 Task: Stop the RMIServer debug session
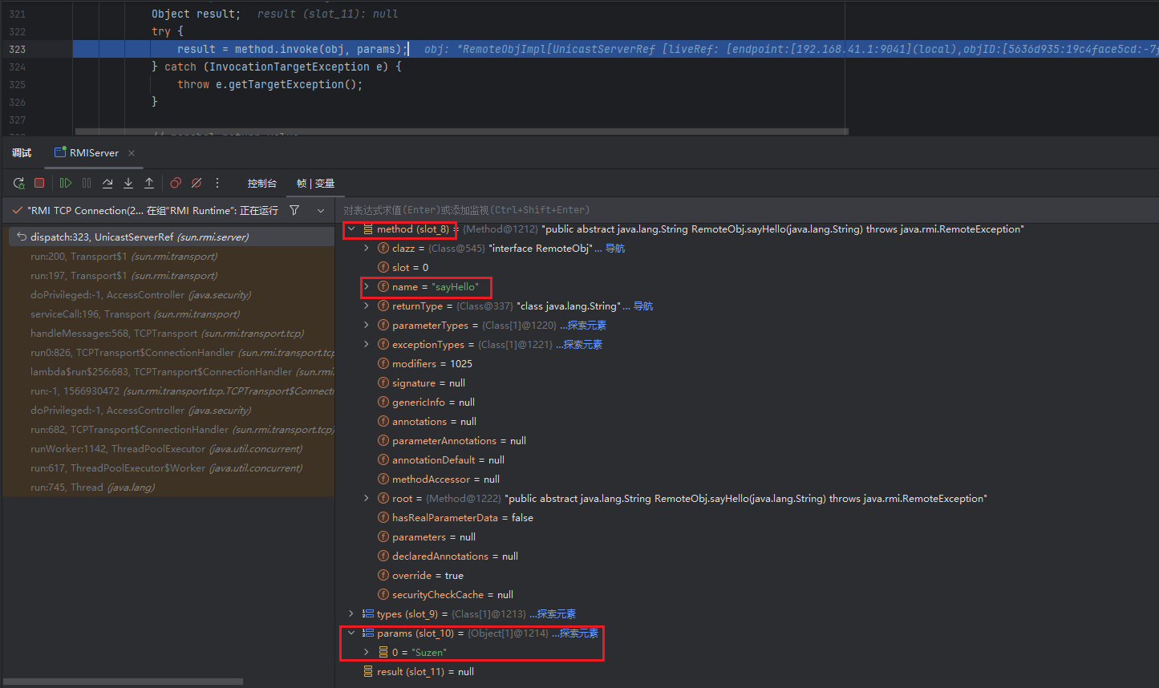click(x=39, y=183)
